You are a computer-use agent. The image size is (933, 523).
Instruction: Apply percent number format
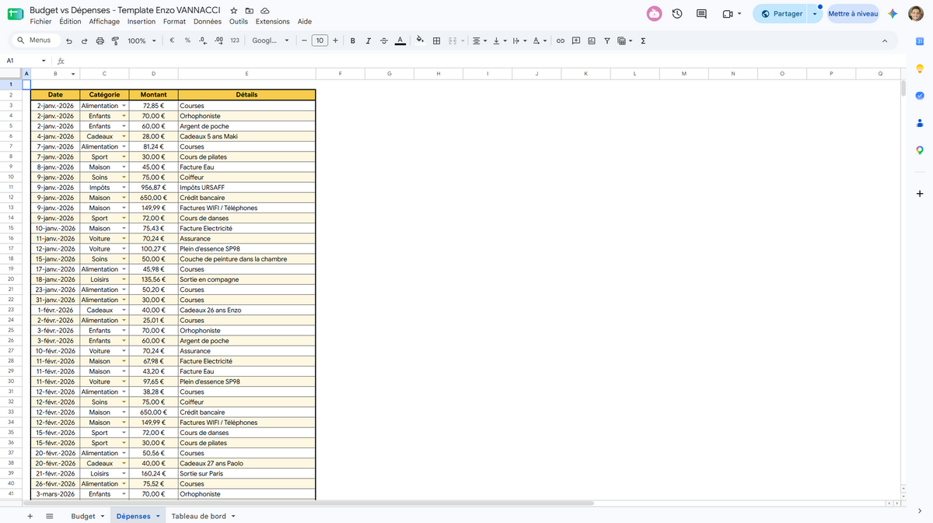point(187,40)
